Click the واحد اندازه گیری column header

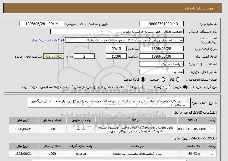point(81,146)
